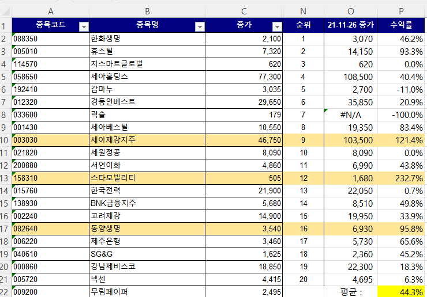Select closing price cell 21,900
The width and height of the screenshot is (427, 297).
pyautogui.click(x=244, y=191)
